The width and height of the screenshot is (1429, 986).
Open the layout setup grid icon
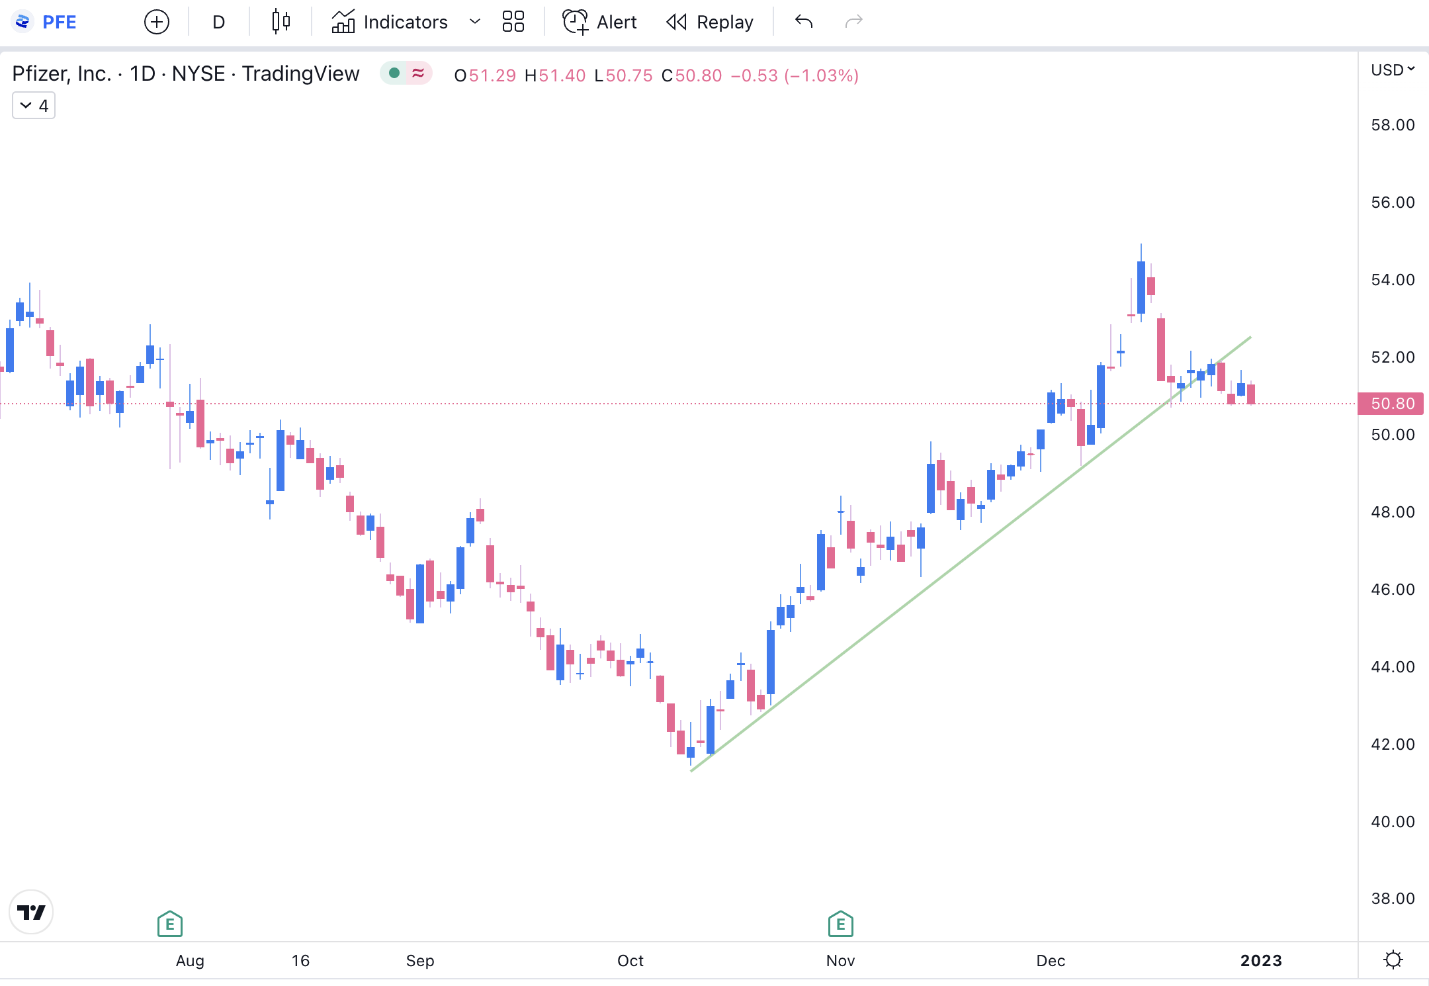coord(513,22)
